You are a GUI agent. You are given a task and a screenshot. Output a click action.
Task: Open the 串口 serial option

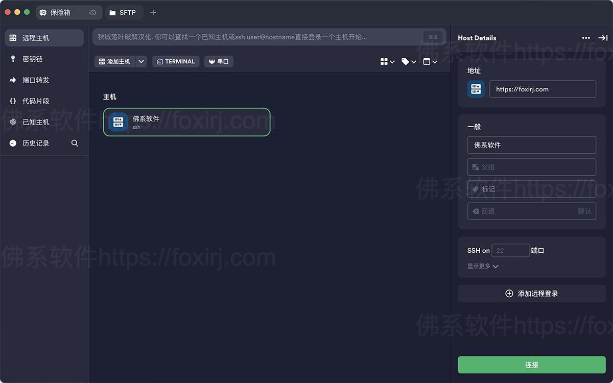pos(219,61)
